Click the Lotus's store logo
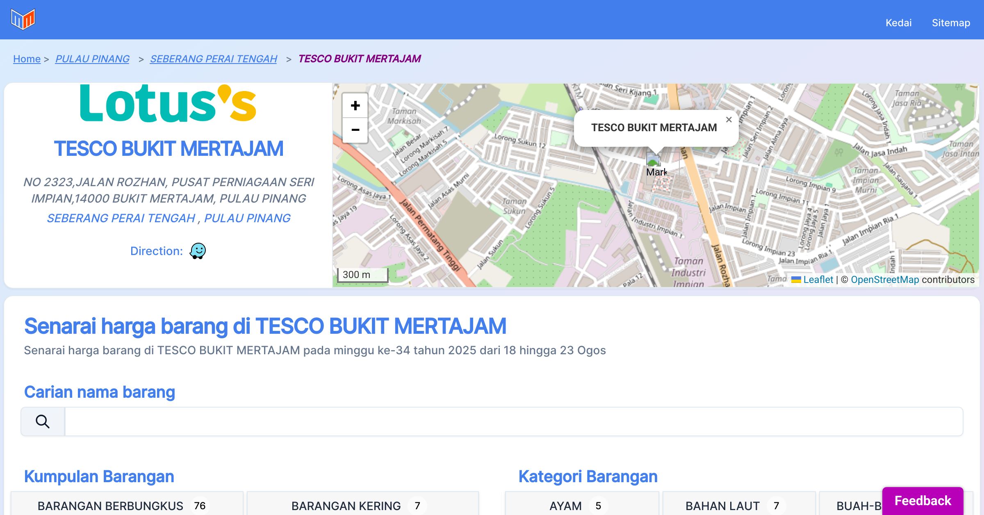The height and width of the screenshot is (515, 984). (168, 104)
